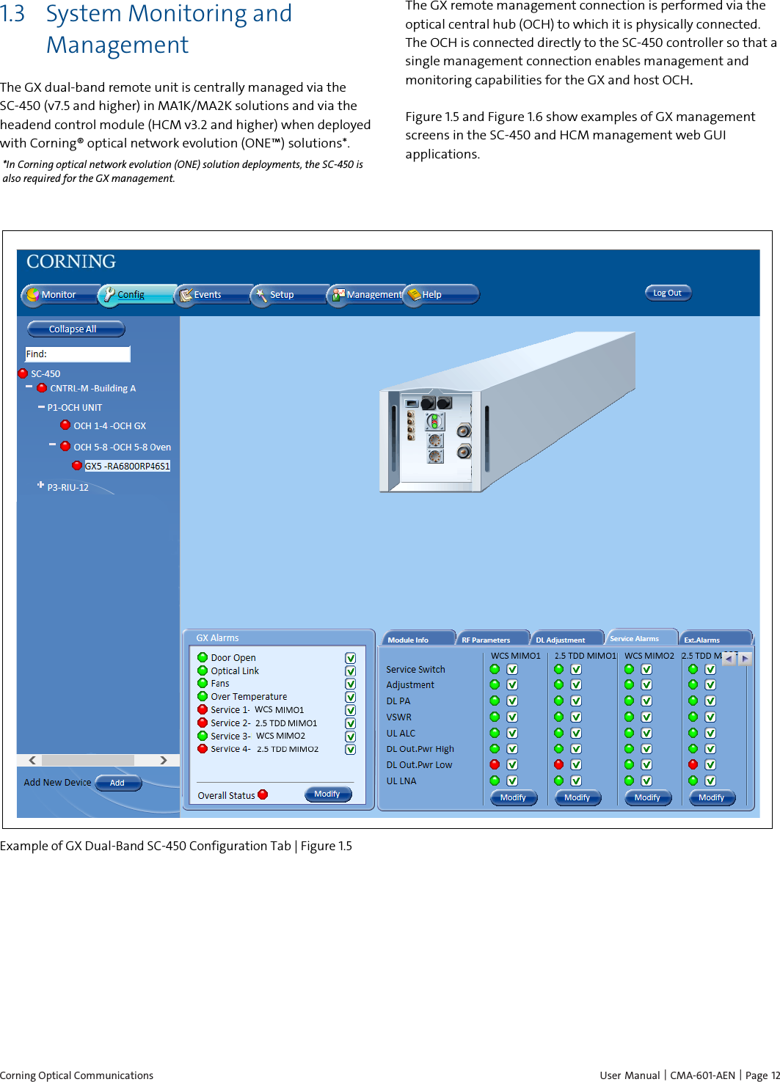Select GX5 -RA6800RP46S1 tree item
Viewport: 780px width, 1082px height.
click(x=128, y=466)
